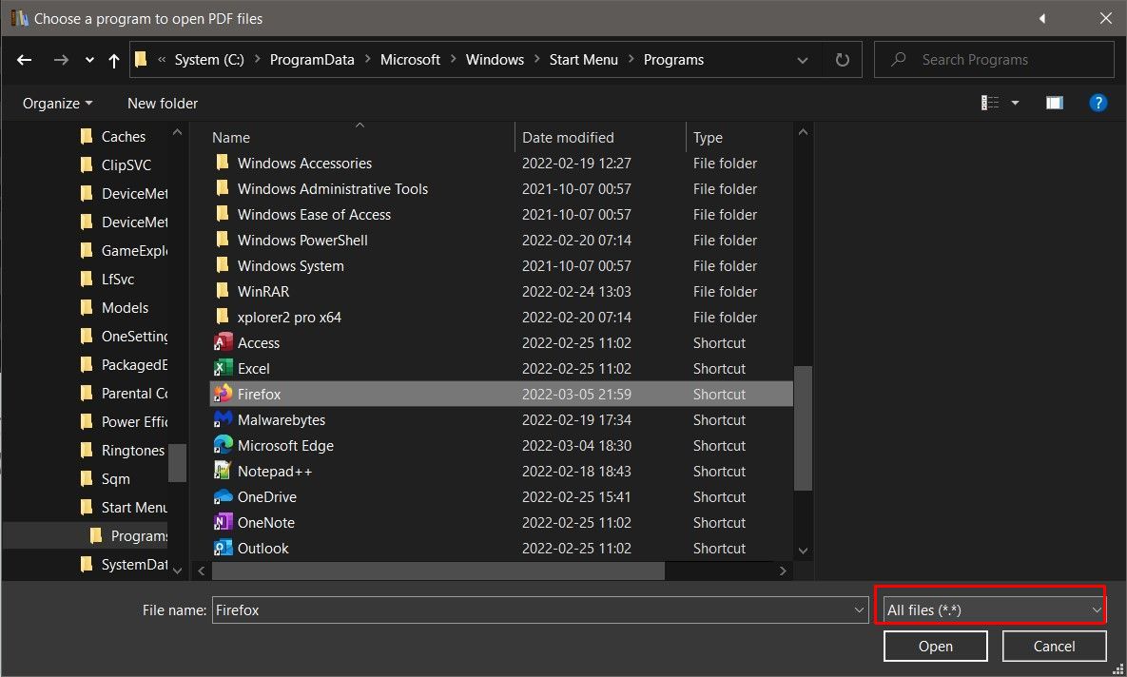Close the Choose a program dialog
This screenshot has width=1127, height=677.
click(1105, 18)
